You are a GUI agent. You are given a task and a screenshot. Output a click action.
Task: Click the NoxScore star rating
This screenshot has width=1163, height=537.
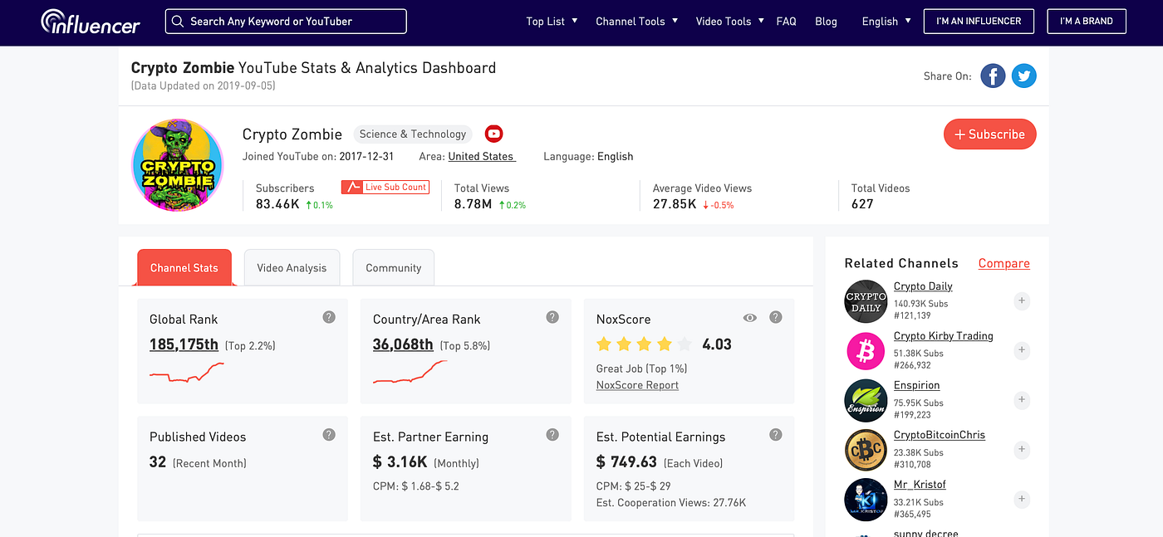point(644,344)
